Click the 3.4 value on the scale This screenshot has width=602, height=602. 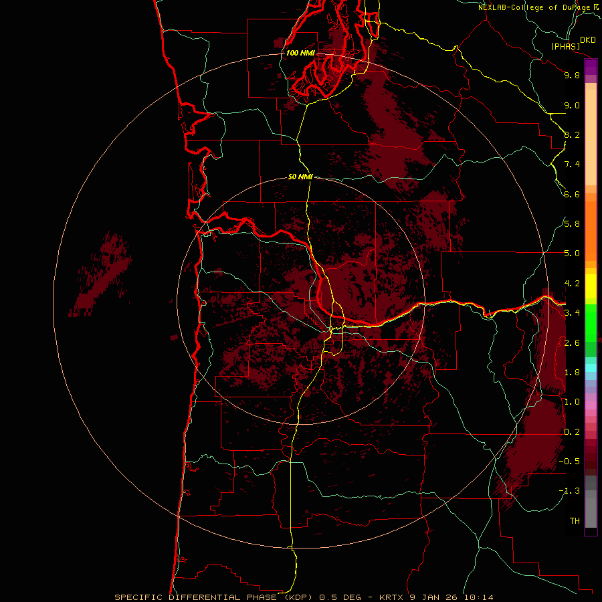[572, 313]
